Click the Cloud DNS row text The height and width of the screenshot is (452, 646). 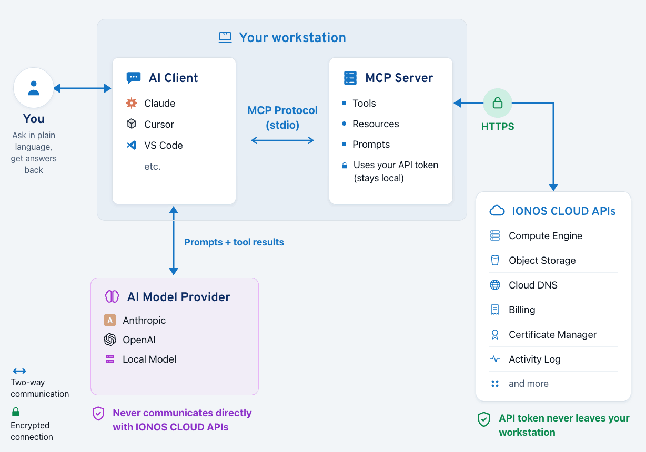[533, 285]
